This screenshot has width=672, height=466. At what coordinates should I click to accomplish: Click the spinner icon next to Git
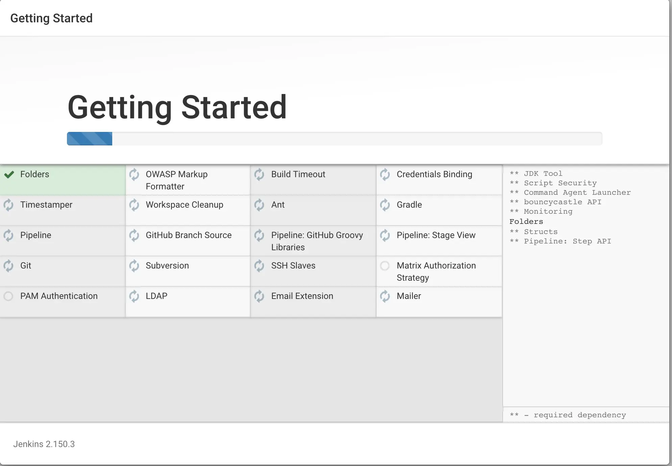8,266
